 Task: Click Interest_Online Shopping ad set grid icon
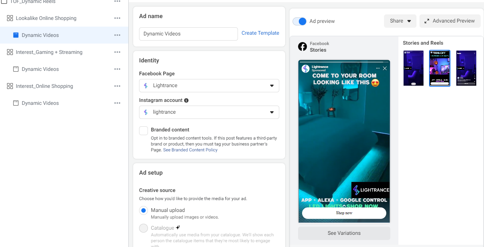(10, 86)
